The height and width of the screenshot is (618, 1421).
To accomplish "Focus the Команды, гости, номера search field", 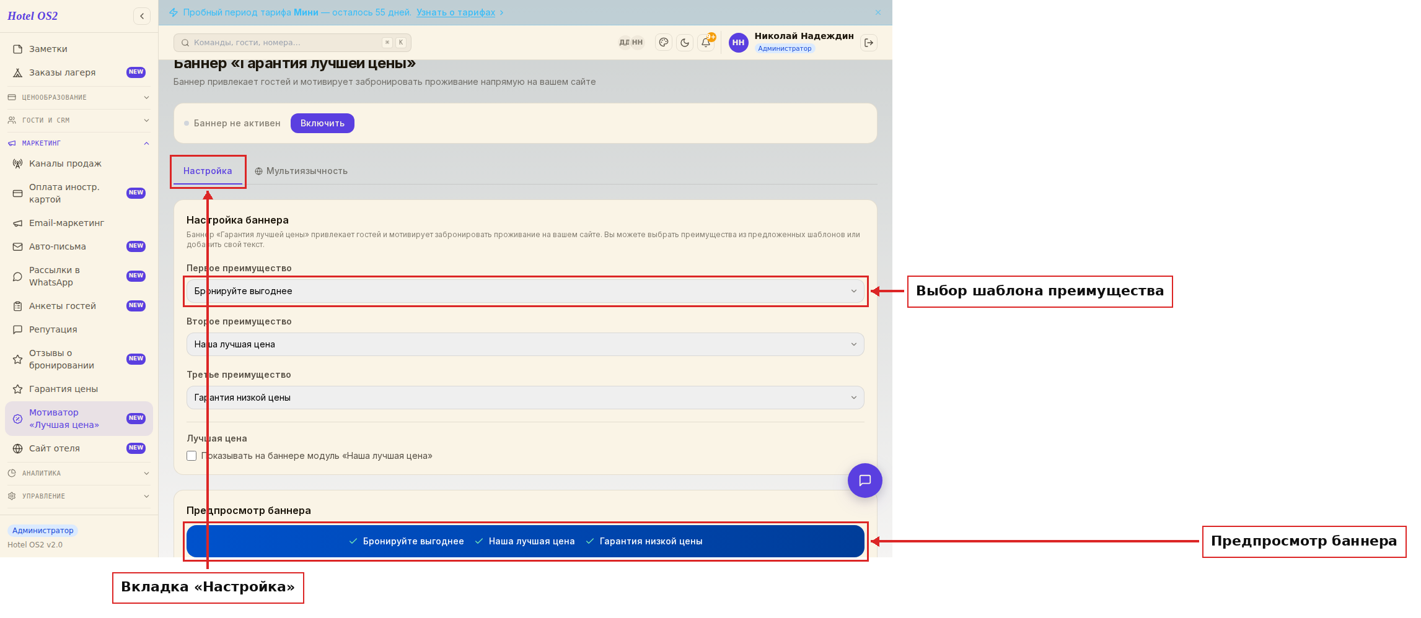I will pyautogui.click(x=293, y=43).
